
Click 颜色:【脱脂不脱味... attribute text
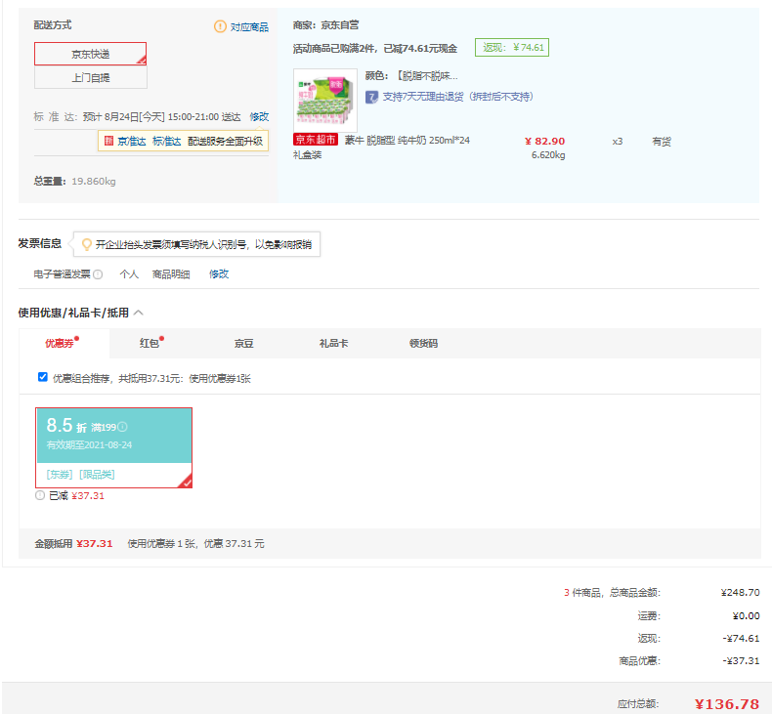[x=411, y=76]
